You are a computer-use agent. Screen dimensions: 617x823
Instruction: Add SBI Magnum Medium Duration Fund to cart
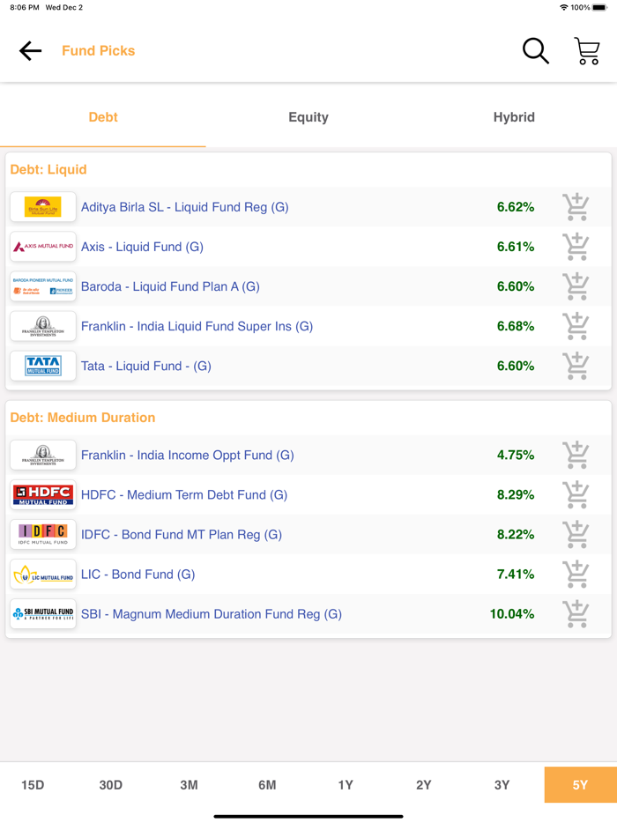pyautogui.click(x=576, y=614)
